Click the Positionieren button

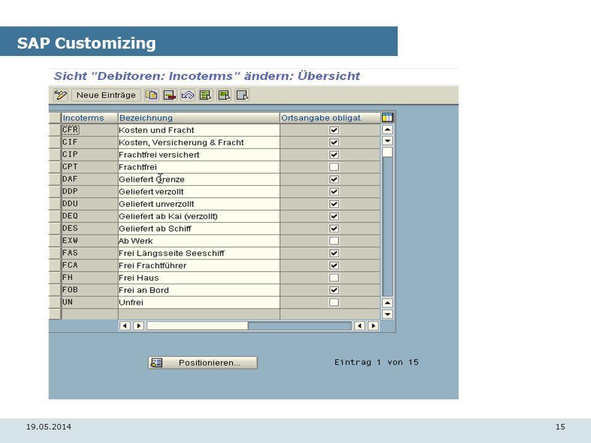pos(203,362)
